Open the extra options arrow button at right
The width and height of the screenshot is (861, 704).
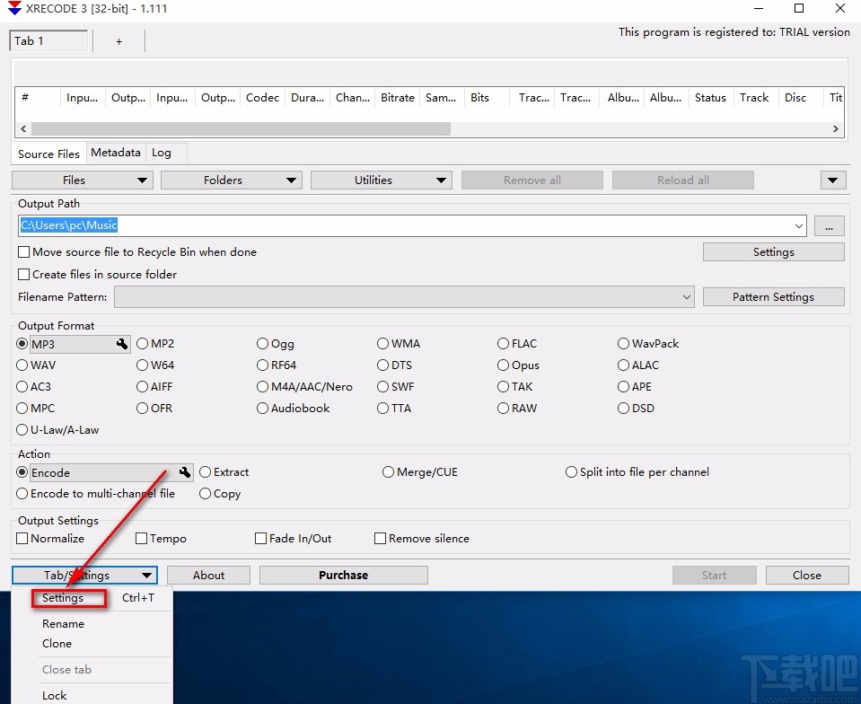[833, 180]
